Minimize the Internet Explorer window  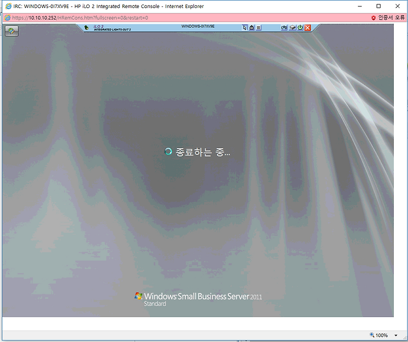(360, 6)
